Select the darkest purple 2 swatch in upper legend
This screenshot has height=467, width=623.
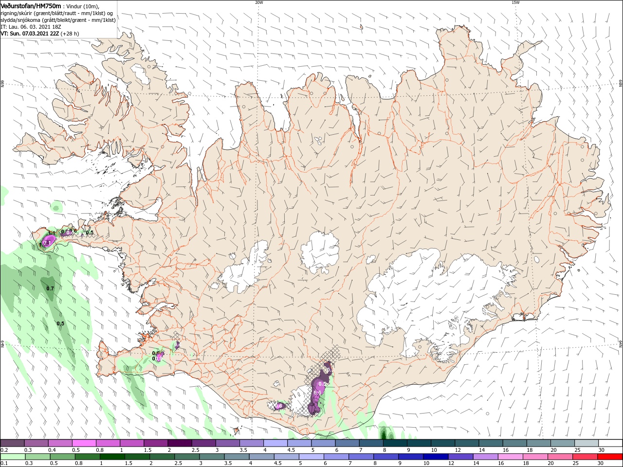click(x=180, y=443)
